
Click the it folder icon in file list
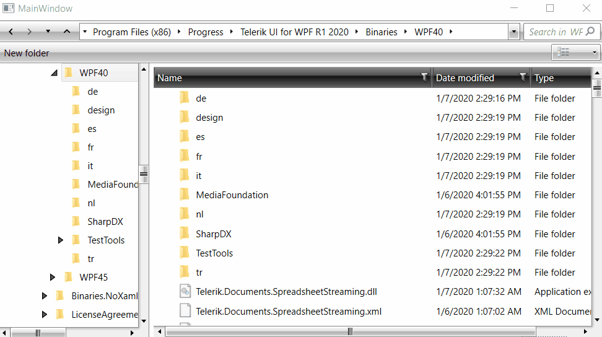coord(185,175)
